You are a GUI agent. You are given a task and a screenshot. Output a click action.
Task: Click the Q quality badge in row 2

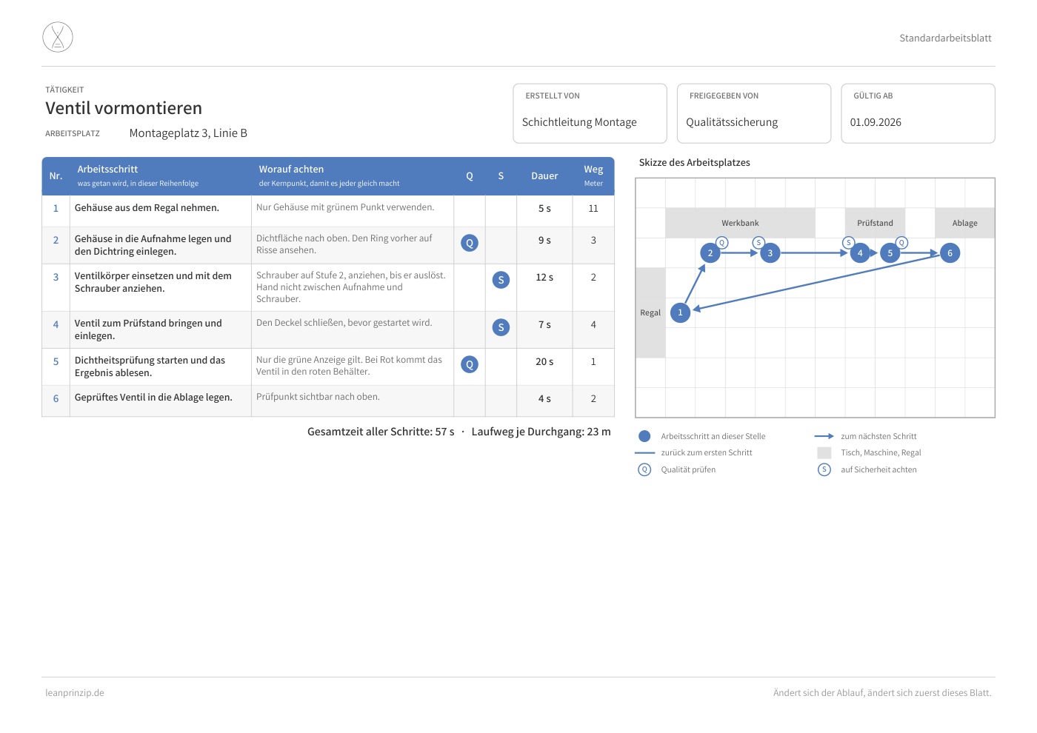(470, 243)
